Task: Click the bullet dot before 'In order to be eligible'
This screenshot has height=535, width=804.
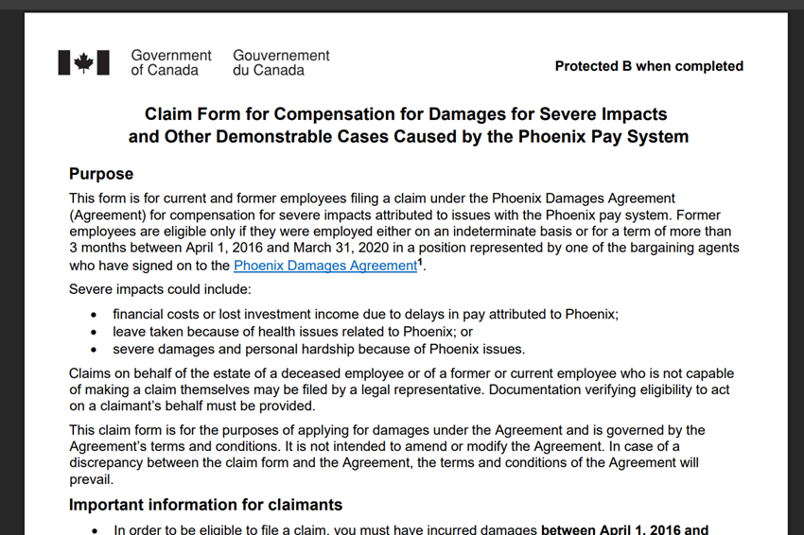Action: [93, 530]
